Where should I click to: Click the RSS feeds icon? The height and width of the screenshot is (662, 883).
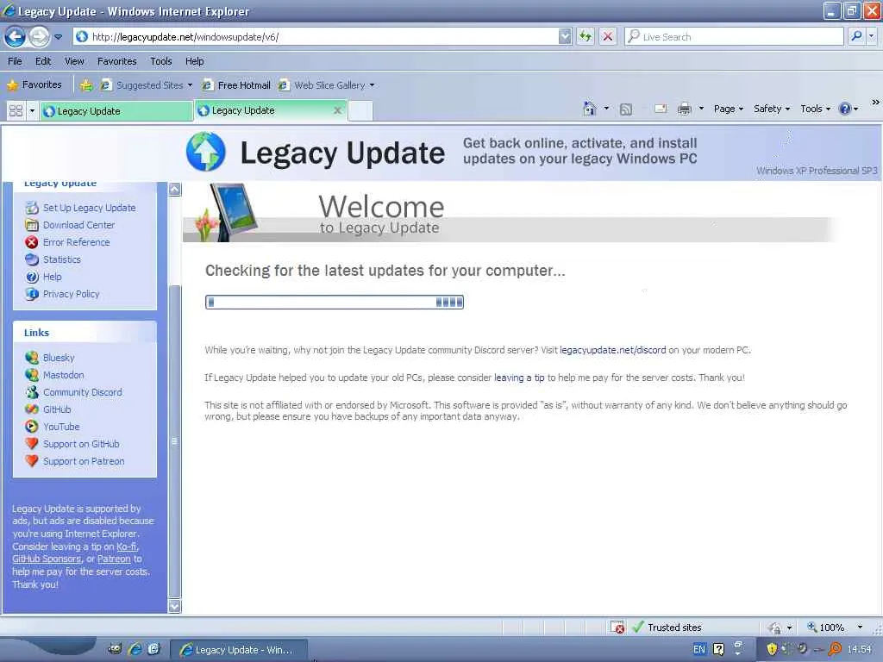(x=626, y=109)
